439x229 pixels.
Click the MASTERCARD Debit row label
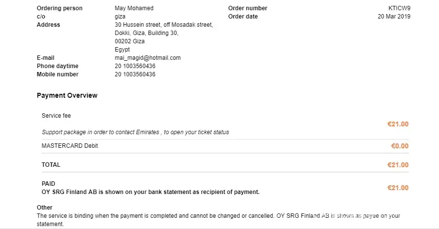tap(70, 146)
